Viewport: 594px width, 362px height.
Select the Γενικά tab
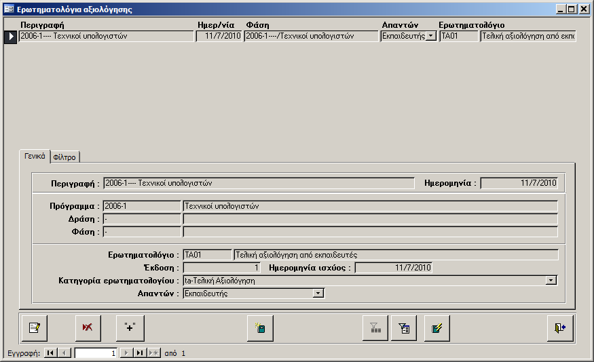(x=35, y=156)
